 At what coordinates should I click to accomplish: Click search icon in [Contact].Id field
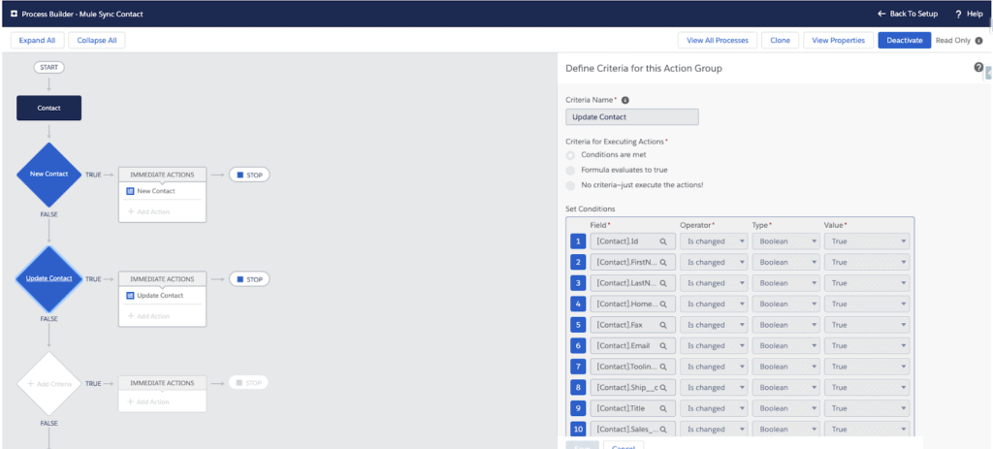(x=664, y=241)
